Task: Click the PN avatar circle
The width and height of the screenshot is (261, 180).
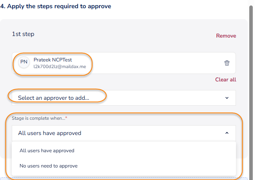Action: (x=24, y=63)
